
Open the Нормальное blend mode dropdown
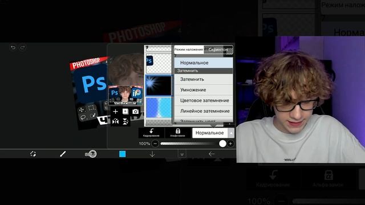(210, 133)
